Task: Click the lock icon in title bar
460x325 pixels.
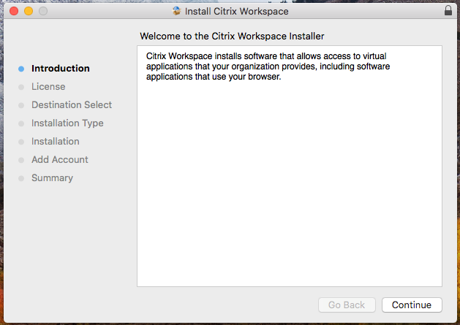Action: pyautogui.click(x=448, y=10)
